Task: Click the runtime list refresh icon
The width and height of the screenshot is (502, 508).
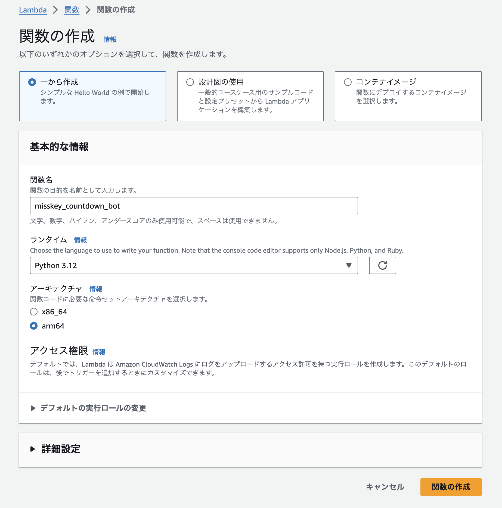Action: (382, 265)
